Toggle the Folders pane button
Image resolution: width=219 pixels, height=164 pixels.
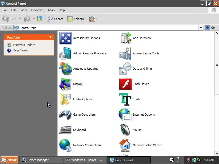coord(76,19)
